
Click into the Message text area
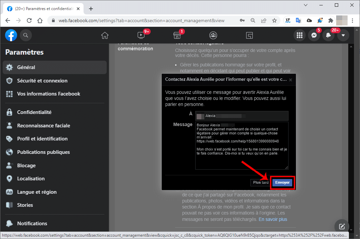[x=242, y=146]
